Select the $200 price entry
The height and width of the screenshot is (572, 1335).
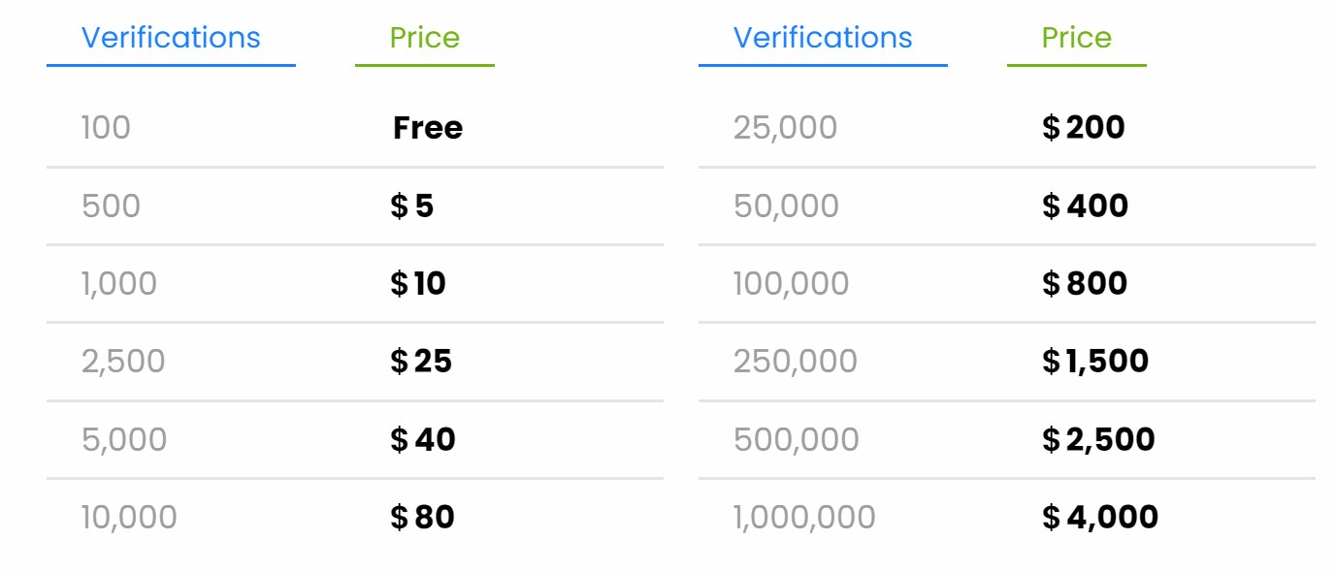(x=1084, y=128)
